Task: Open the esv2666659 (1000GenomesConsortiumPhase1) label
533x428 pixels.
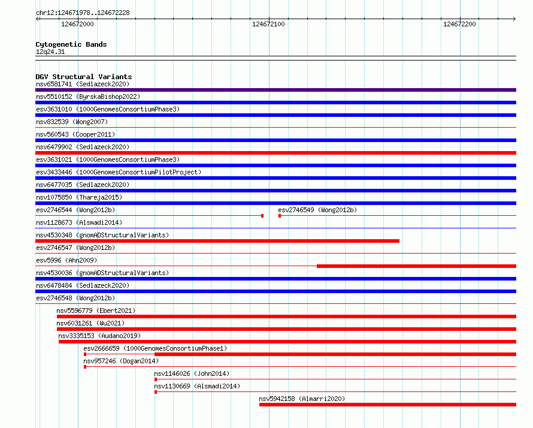Action: (x=155, y=348)
